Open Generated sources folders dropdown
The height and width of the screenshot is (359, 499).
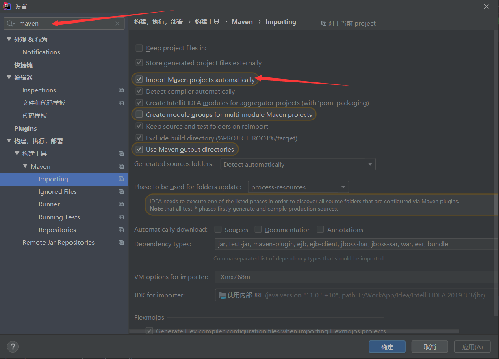click(298, 164)
